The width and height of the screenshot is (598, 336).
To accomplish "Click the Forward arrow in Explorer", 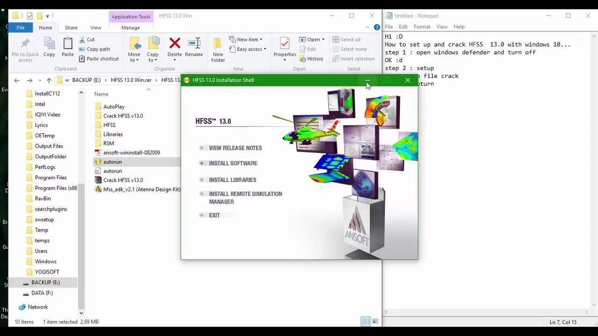I will pyautogui.click(x=29, y=80).
